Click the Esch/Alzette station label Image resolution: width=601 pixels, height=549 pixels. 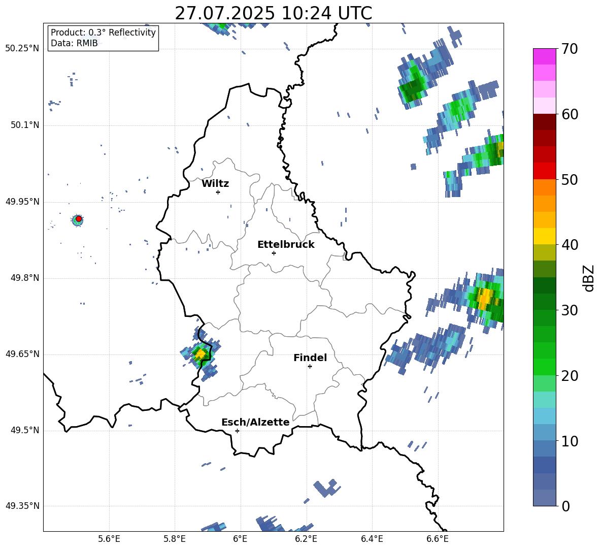(255, 422)
